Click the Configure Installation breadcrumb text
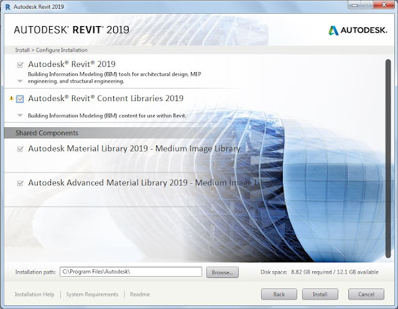Image resolution: width=398 pixels, height=309 pixels. (x=62, y=50)
